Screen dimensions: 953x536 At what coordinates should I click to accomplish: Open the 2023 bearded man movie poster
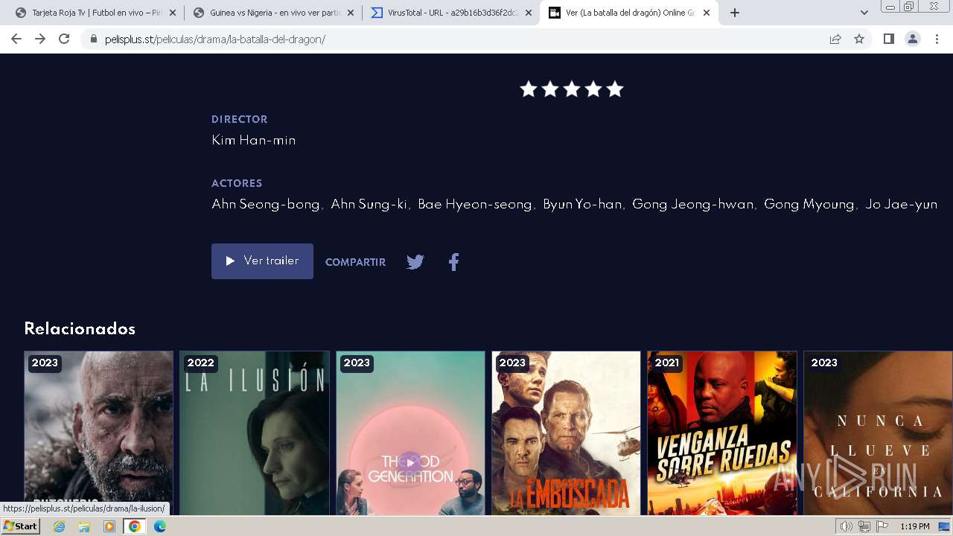(98, 433)
